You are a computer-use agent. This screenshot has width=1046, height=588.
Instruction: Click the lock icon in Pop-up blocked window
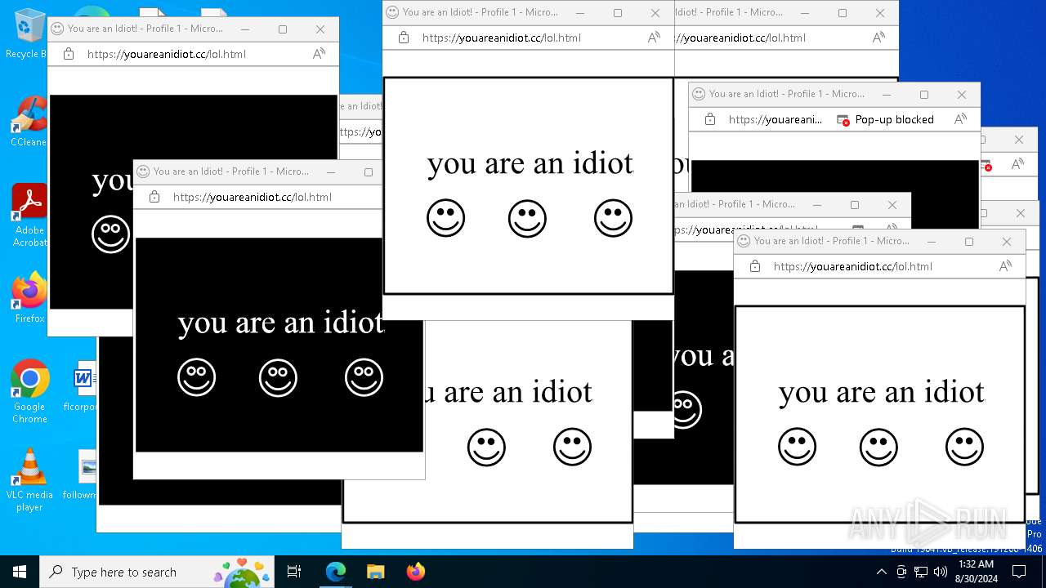coord(710,119)
